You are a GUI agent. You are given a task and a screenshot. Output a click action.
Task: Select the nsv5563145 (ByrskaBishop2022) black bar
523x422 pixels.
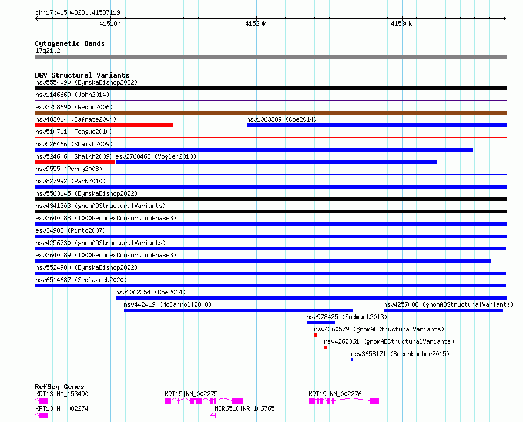(270, 199)
